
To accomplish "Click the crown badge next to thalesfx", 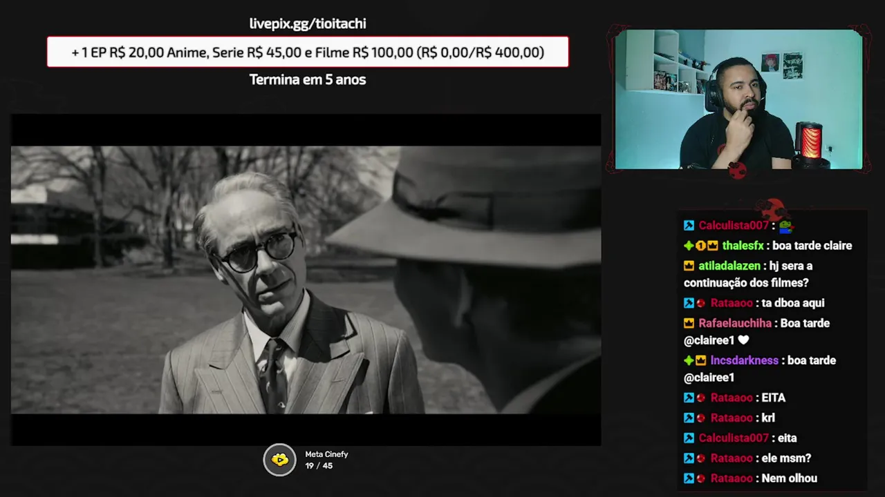I will click(x=712, y=246).
